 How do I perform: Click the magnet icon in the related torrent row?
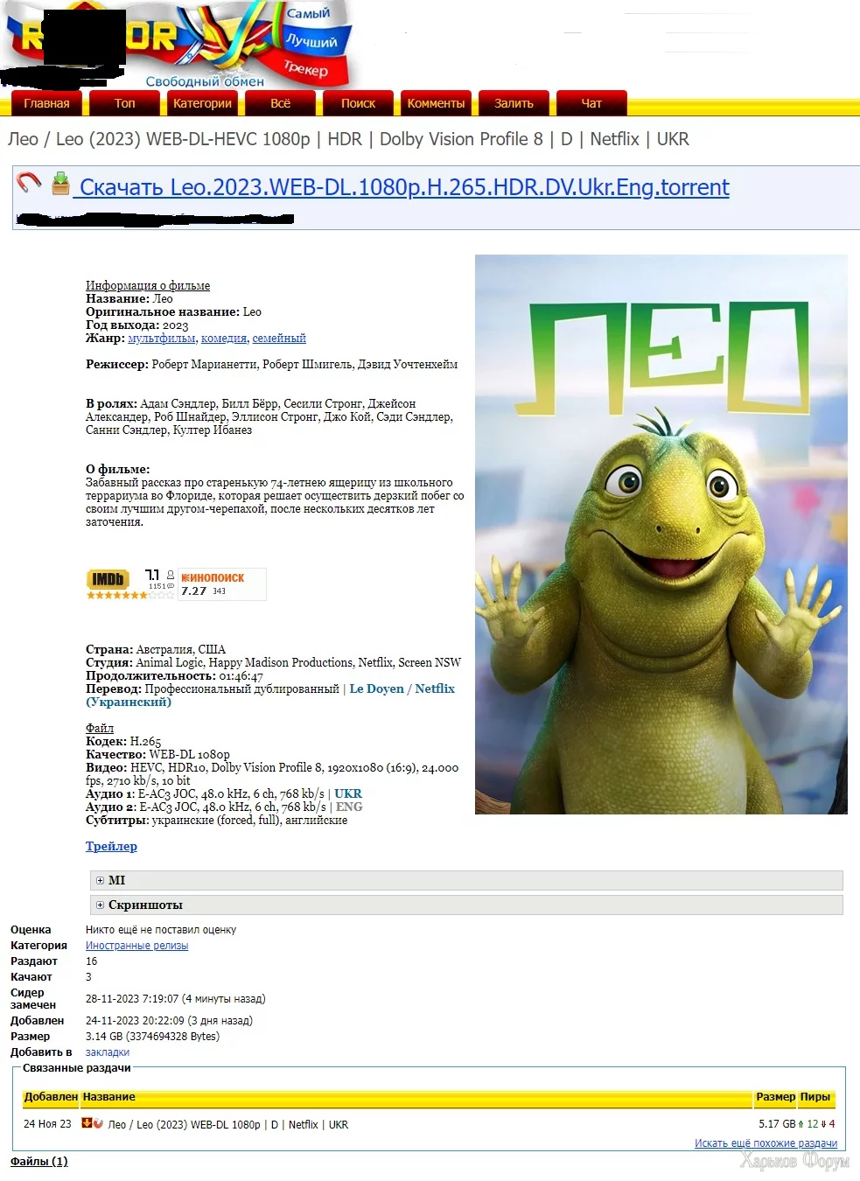(98, 1123)
